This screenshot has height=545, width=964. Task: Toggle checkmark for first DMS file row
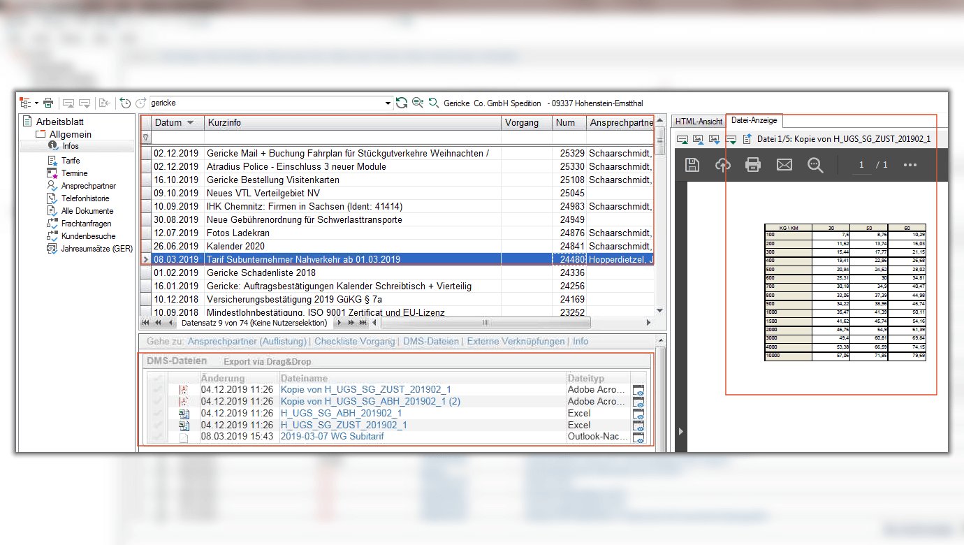[x=158, y=390]
